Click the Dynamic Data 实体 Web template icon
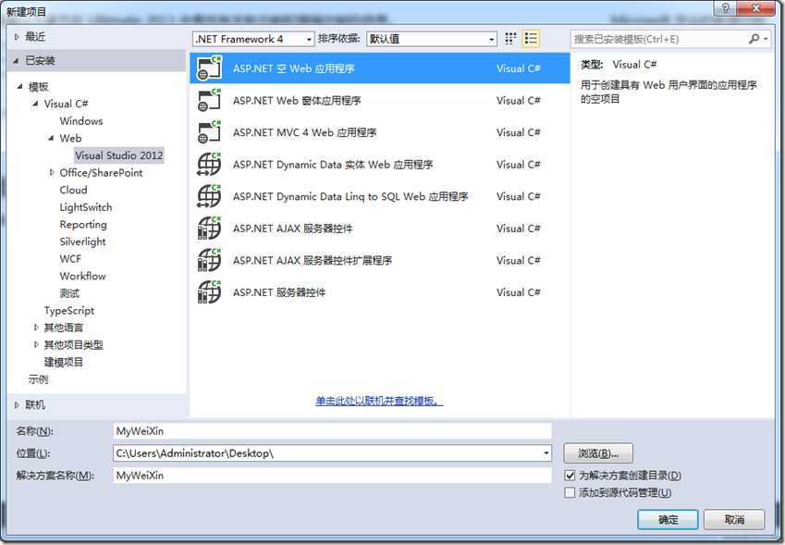This screenshot has width=785, height=545. [209, 165]
